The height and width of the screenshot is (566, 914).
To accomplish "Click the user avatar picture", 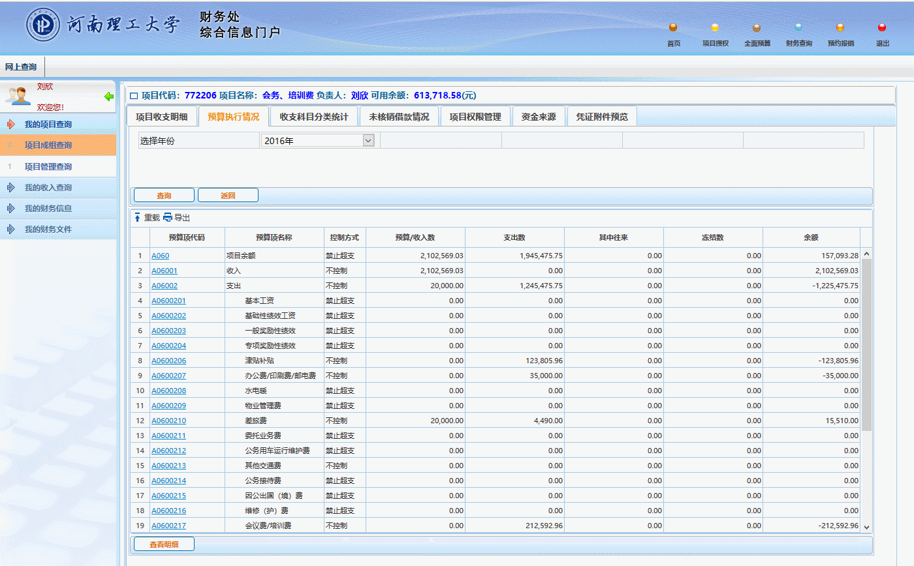I will pyautogui.click(x=18, y=96).
